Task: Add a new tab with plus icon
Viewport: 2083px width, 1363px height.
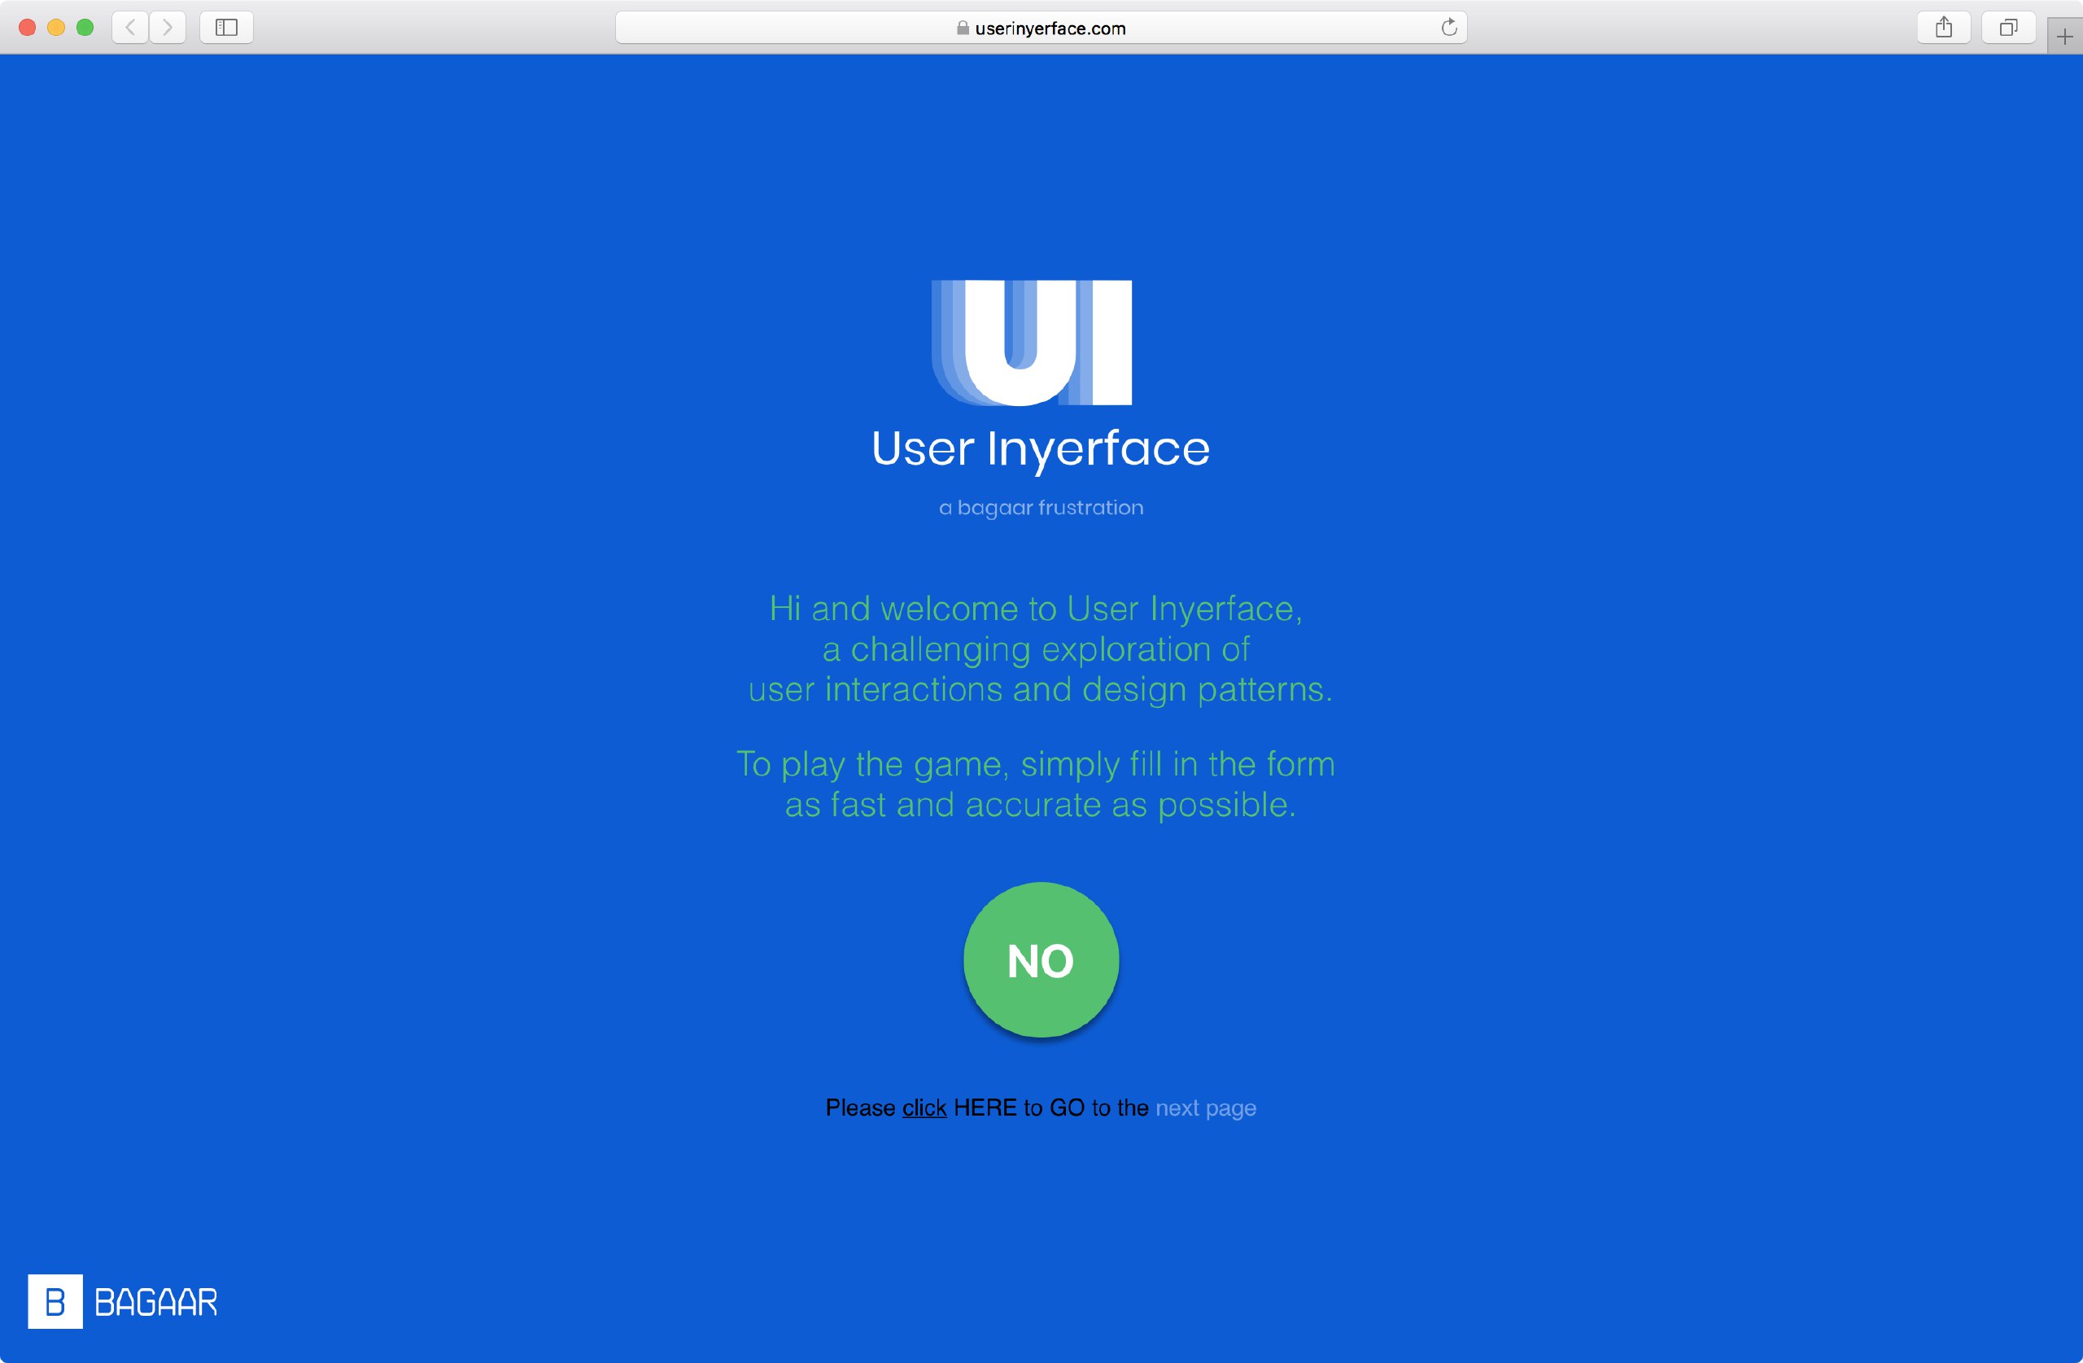Action: click(x=2064, y=37)
